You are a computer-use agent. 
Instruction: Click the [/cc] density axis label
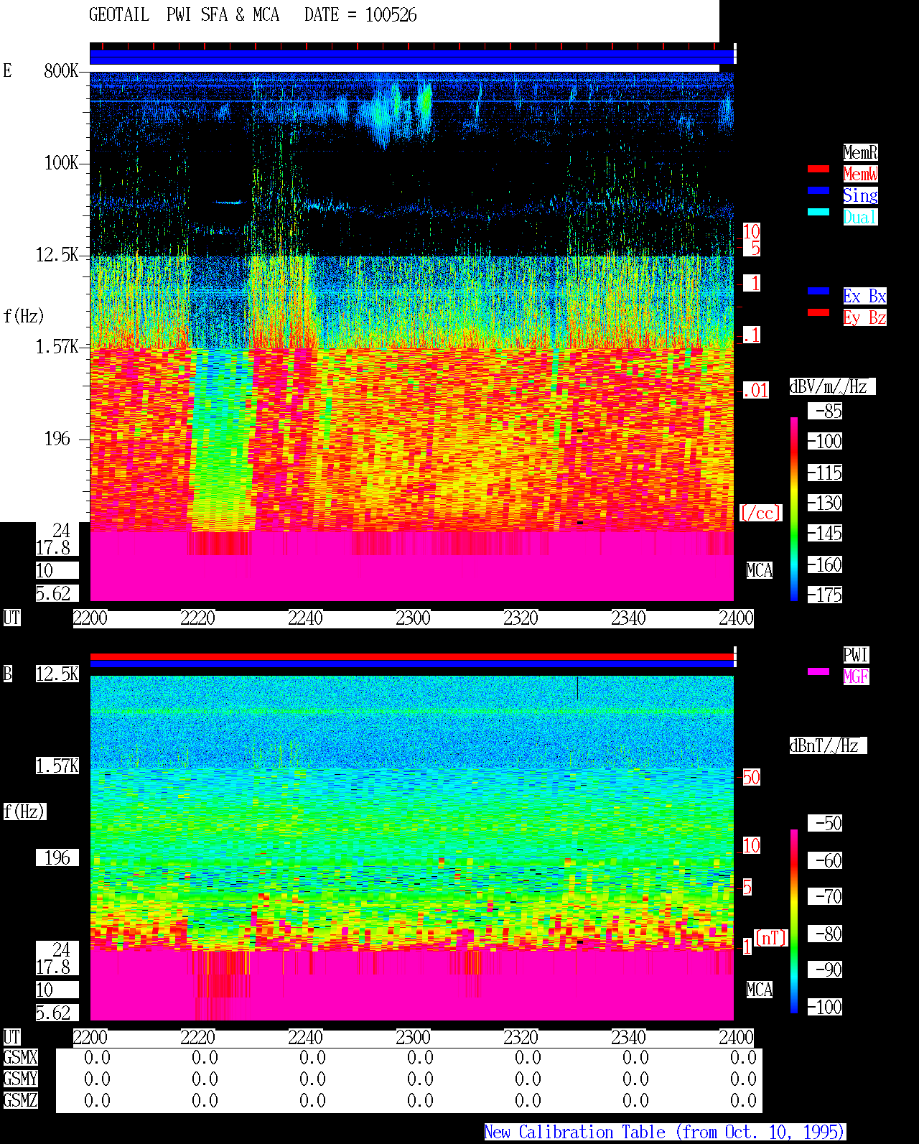(761, 513)
